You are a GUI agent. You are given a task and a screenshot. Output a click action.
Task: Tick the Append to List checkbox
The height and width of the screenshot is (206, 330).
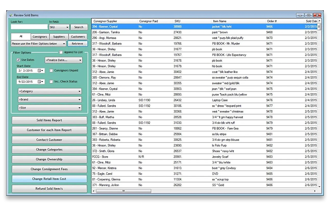pyautogui.click(x=61, y=52)
